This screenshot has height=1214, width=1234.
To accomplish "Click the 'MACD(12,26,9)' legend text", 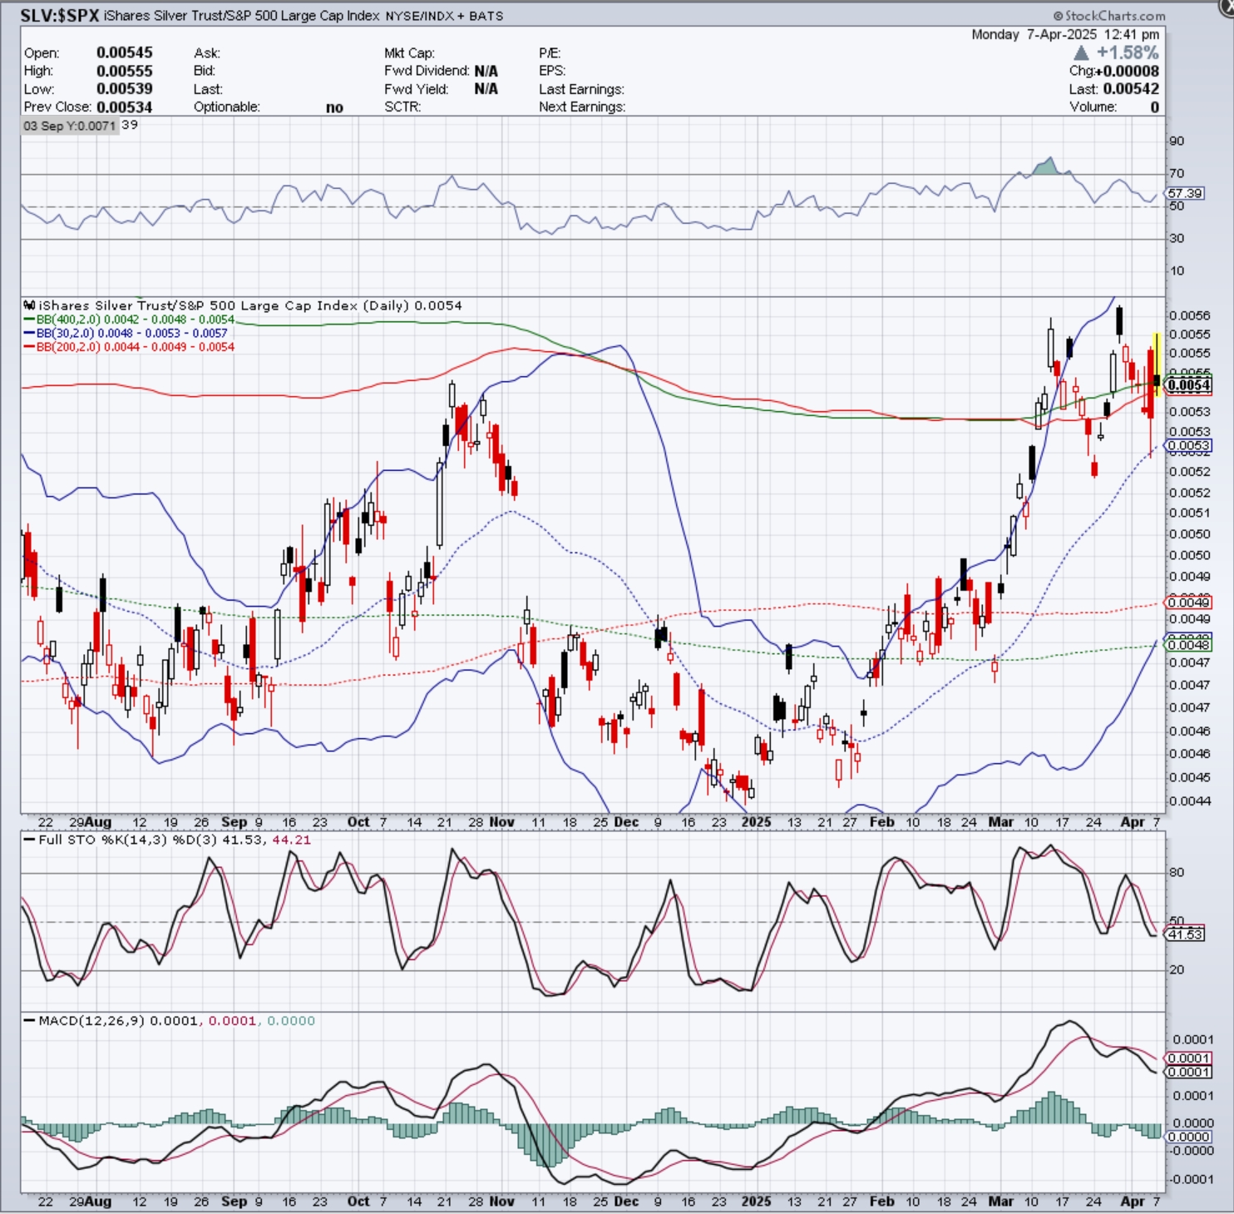I will click(x=91, y=1021).
